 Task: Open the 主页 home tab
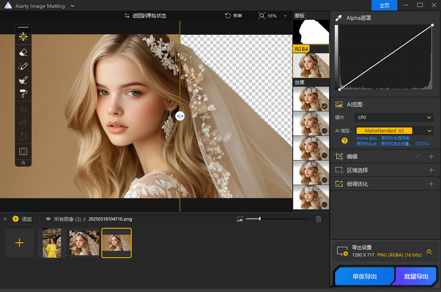coord(384,5)
